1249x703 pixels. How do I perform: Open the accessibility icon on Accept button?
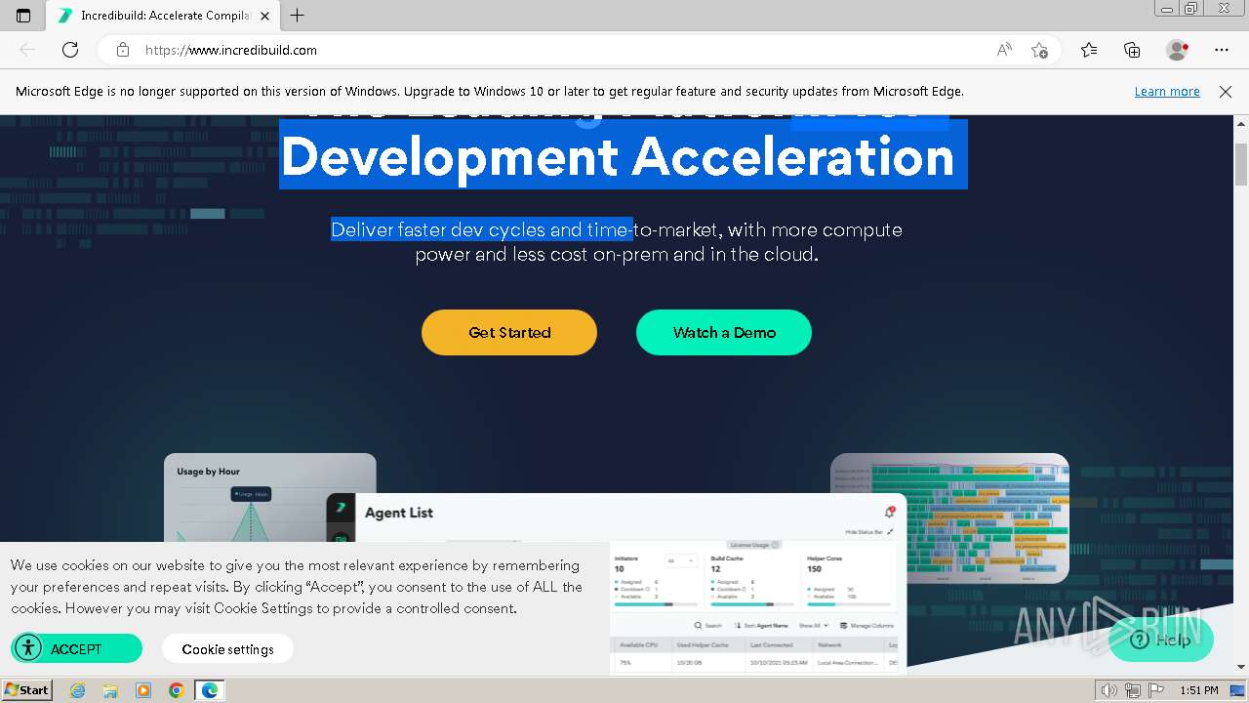(x=28, y=648)
